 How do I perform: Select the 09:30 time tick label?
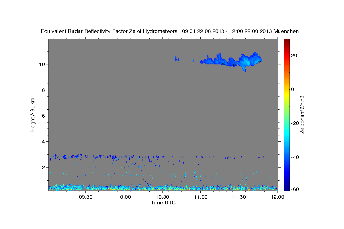coord(86,197)
